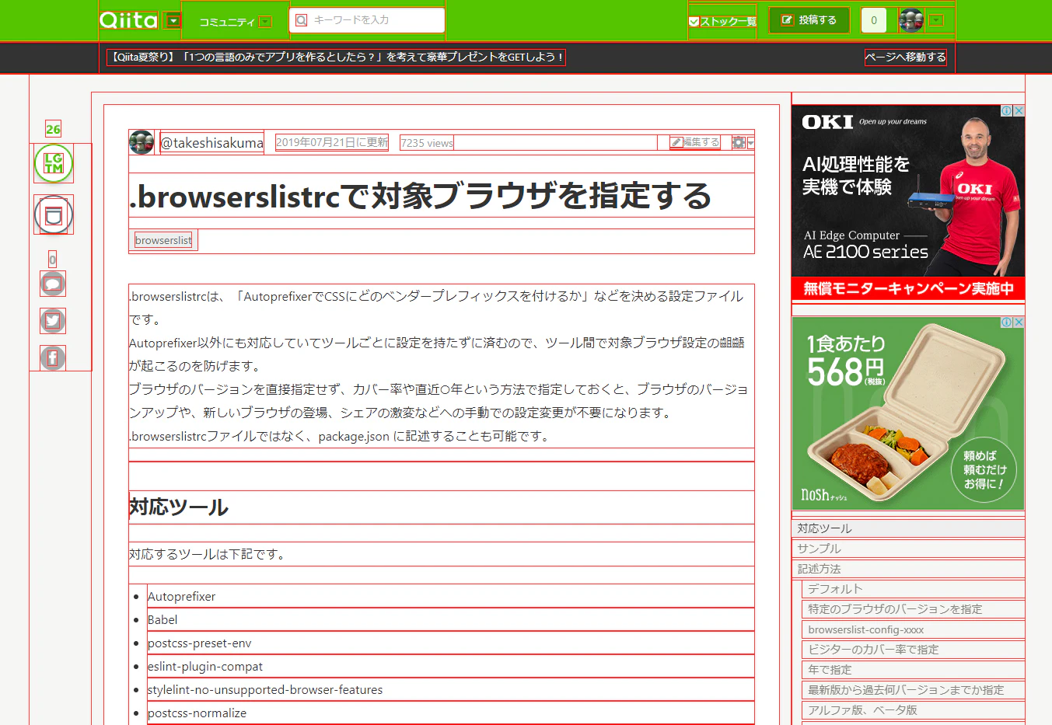Viewport: 1052px width, 725px height.
Task: Open the user account dropdown arrow
Action: [x=936, y=20]
